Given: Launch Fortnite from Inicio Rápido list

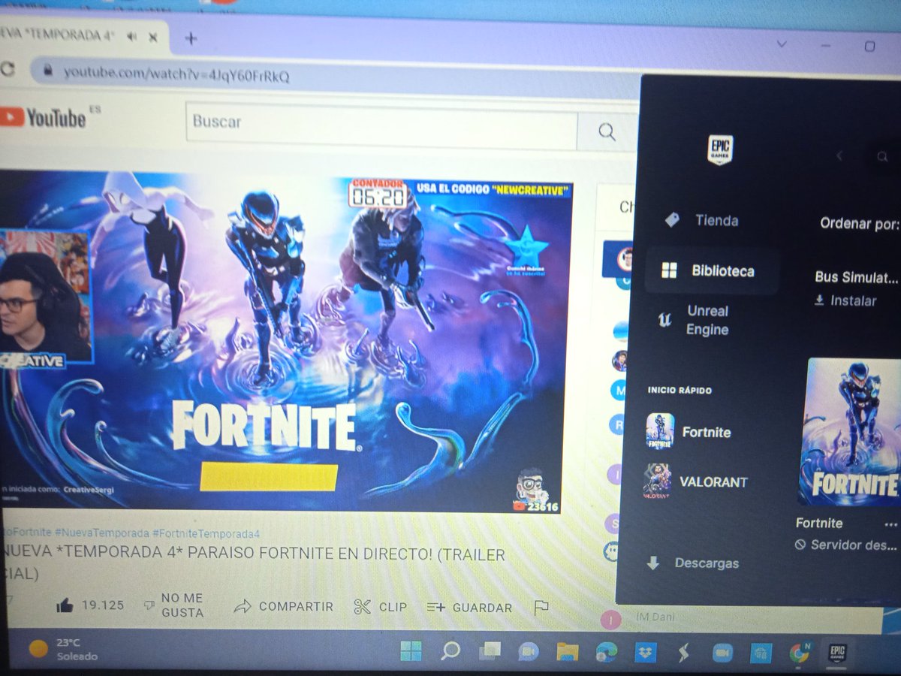Looking at the screenshot, I should coord(689,432).
